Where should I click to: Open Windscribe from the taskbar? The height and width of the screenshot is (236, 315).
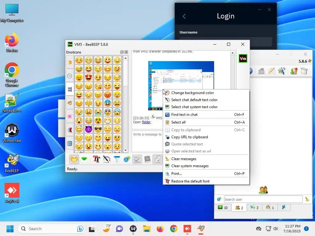pos(133,229)
